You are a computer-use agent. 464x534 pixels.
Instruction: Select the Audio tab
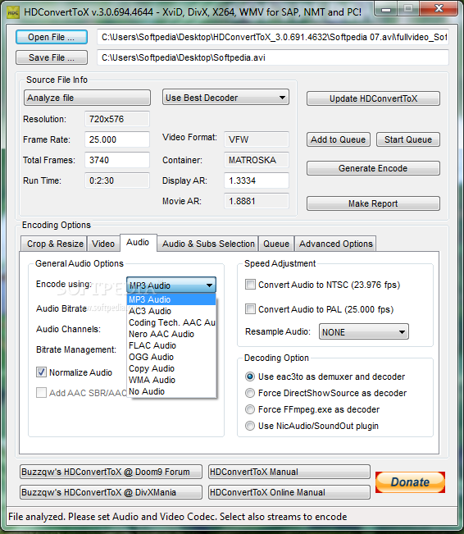[x=138, y=243]
